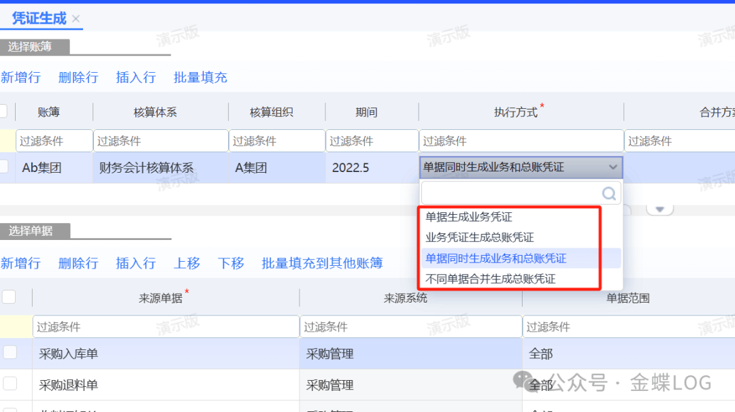735x412 pixels.
Task: Switch to the 凭证生成 tab
Action: pyautogui.click(x=39, y=19)
